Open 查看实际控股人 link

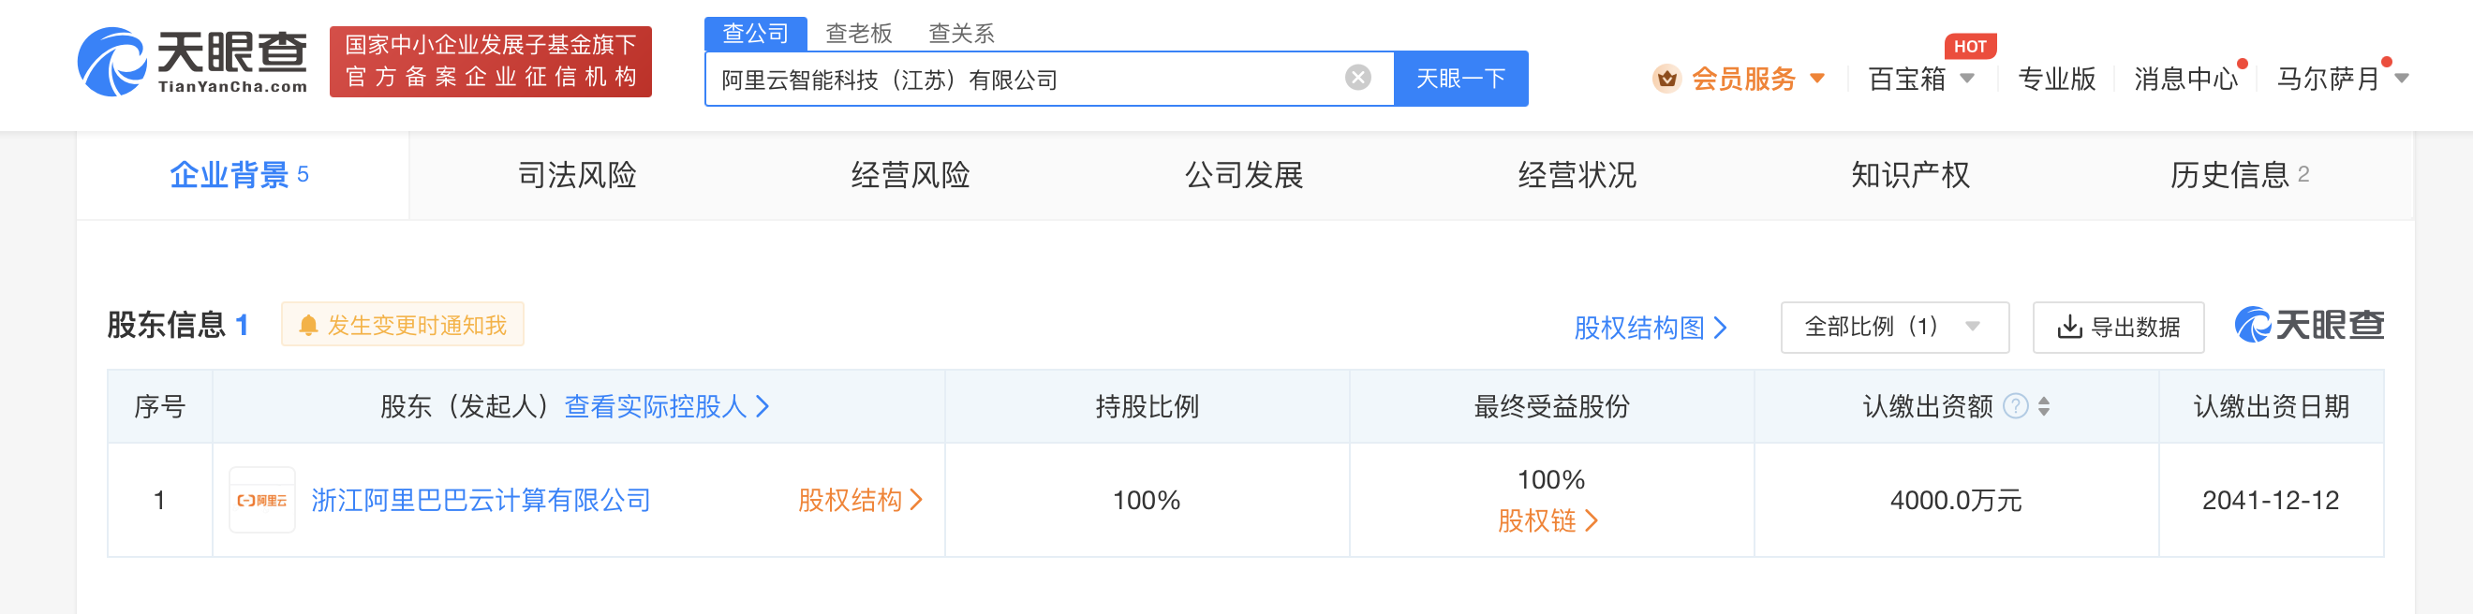pos(666,407)
